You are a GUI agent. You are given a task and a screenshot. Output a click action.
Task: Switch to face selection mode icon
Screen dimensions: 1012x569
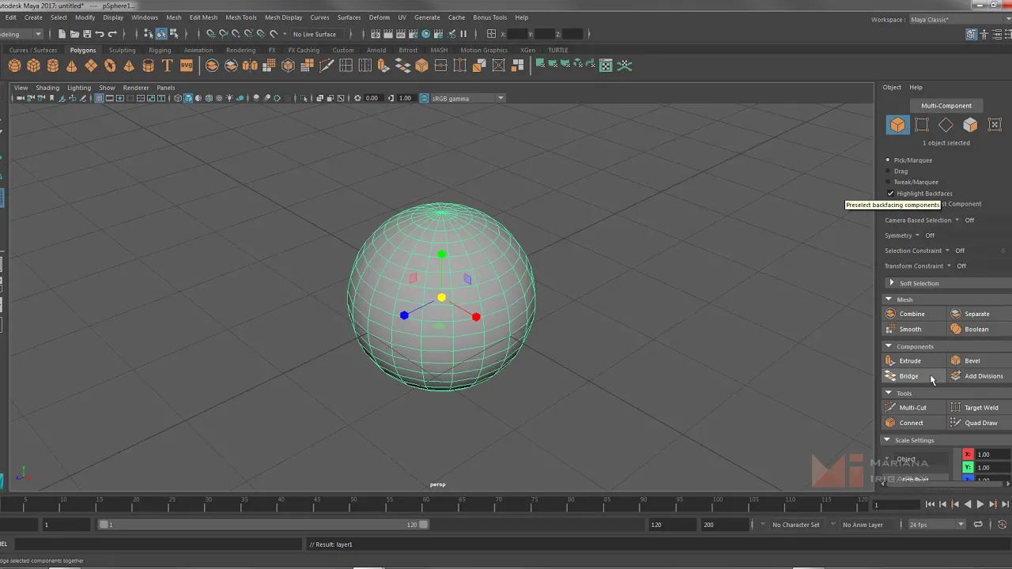970,125
